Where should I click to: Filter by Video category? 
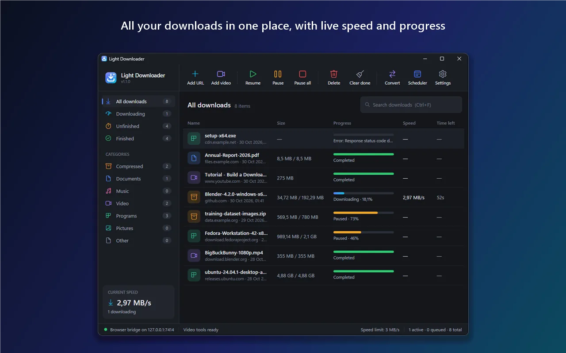tap(138, 203)
